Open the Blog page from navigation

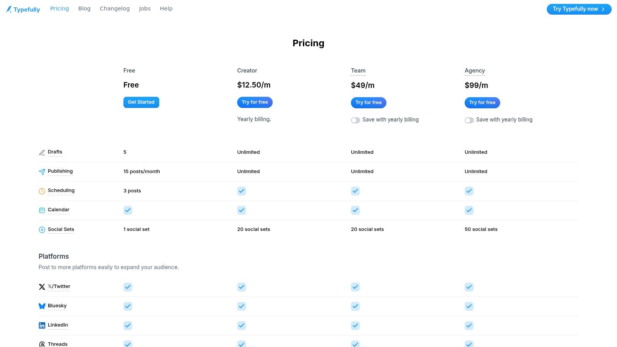click(x=84, y=8)
